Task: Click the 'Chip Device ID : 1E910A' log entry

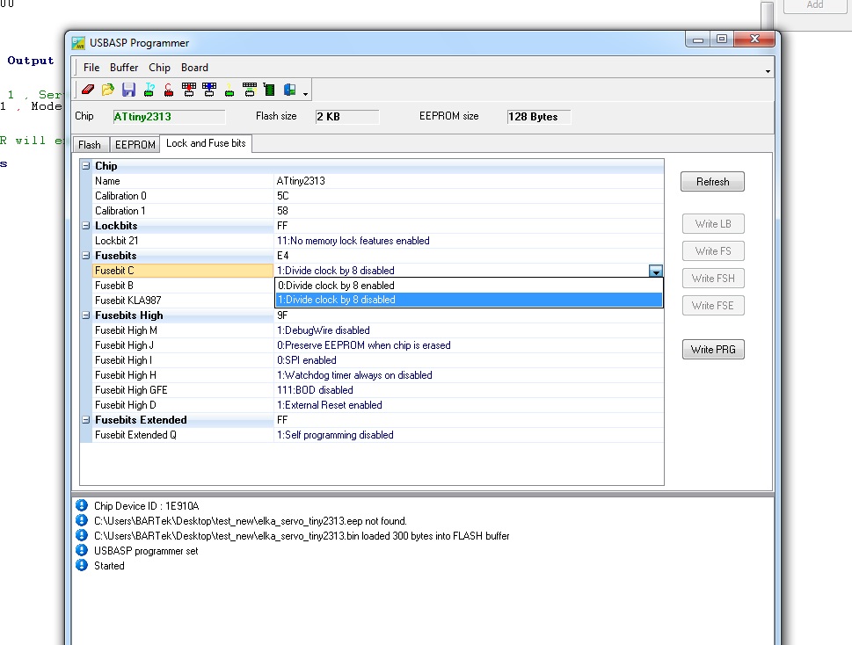Action: 146,506
